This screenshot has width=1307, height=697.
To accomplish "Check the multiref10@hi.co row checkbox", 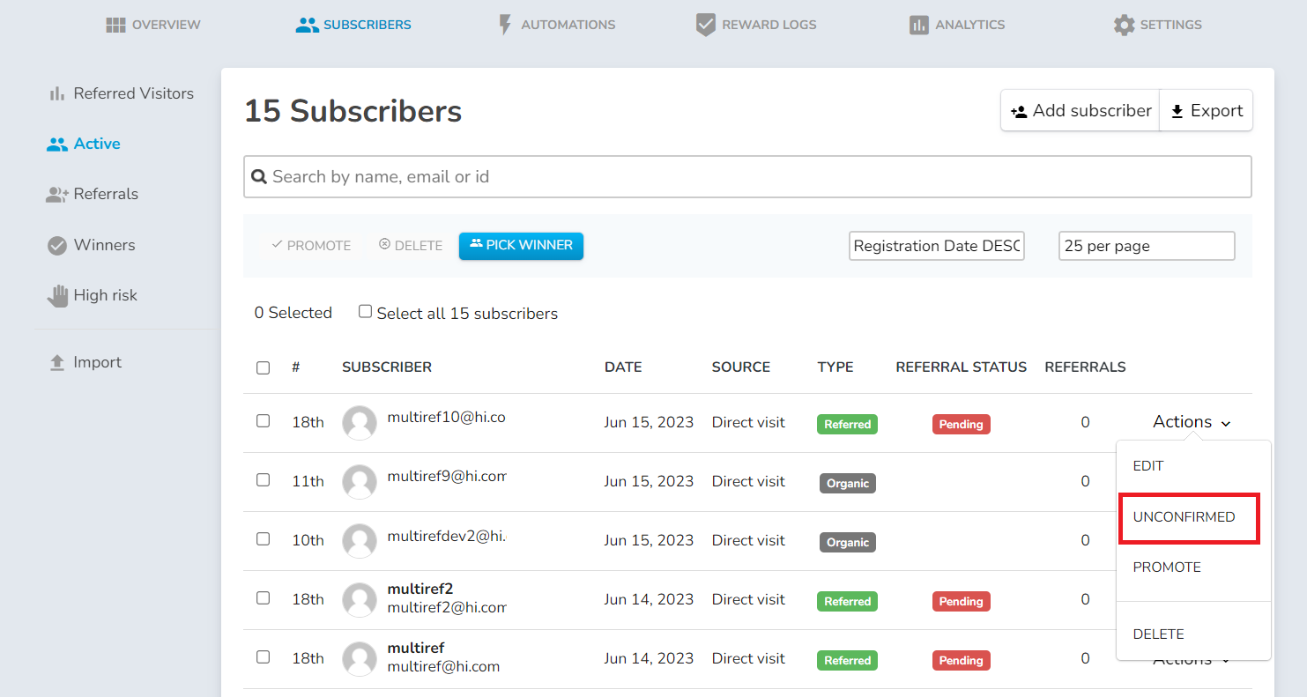I will click(x=263, y=421).
